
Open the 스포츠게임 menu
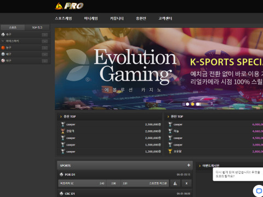click(x=64, y=19)
